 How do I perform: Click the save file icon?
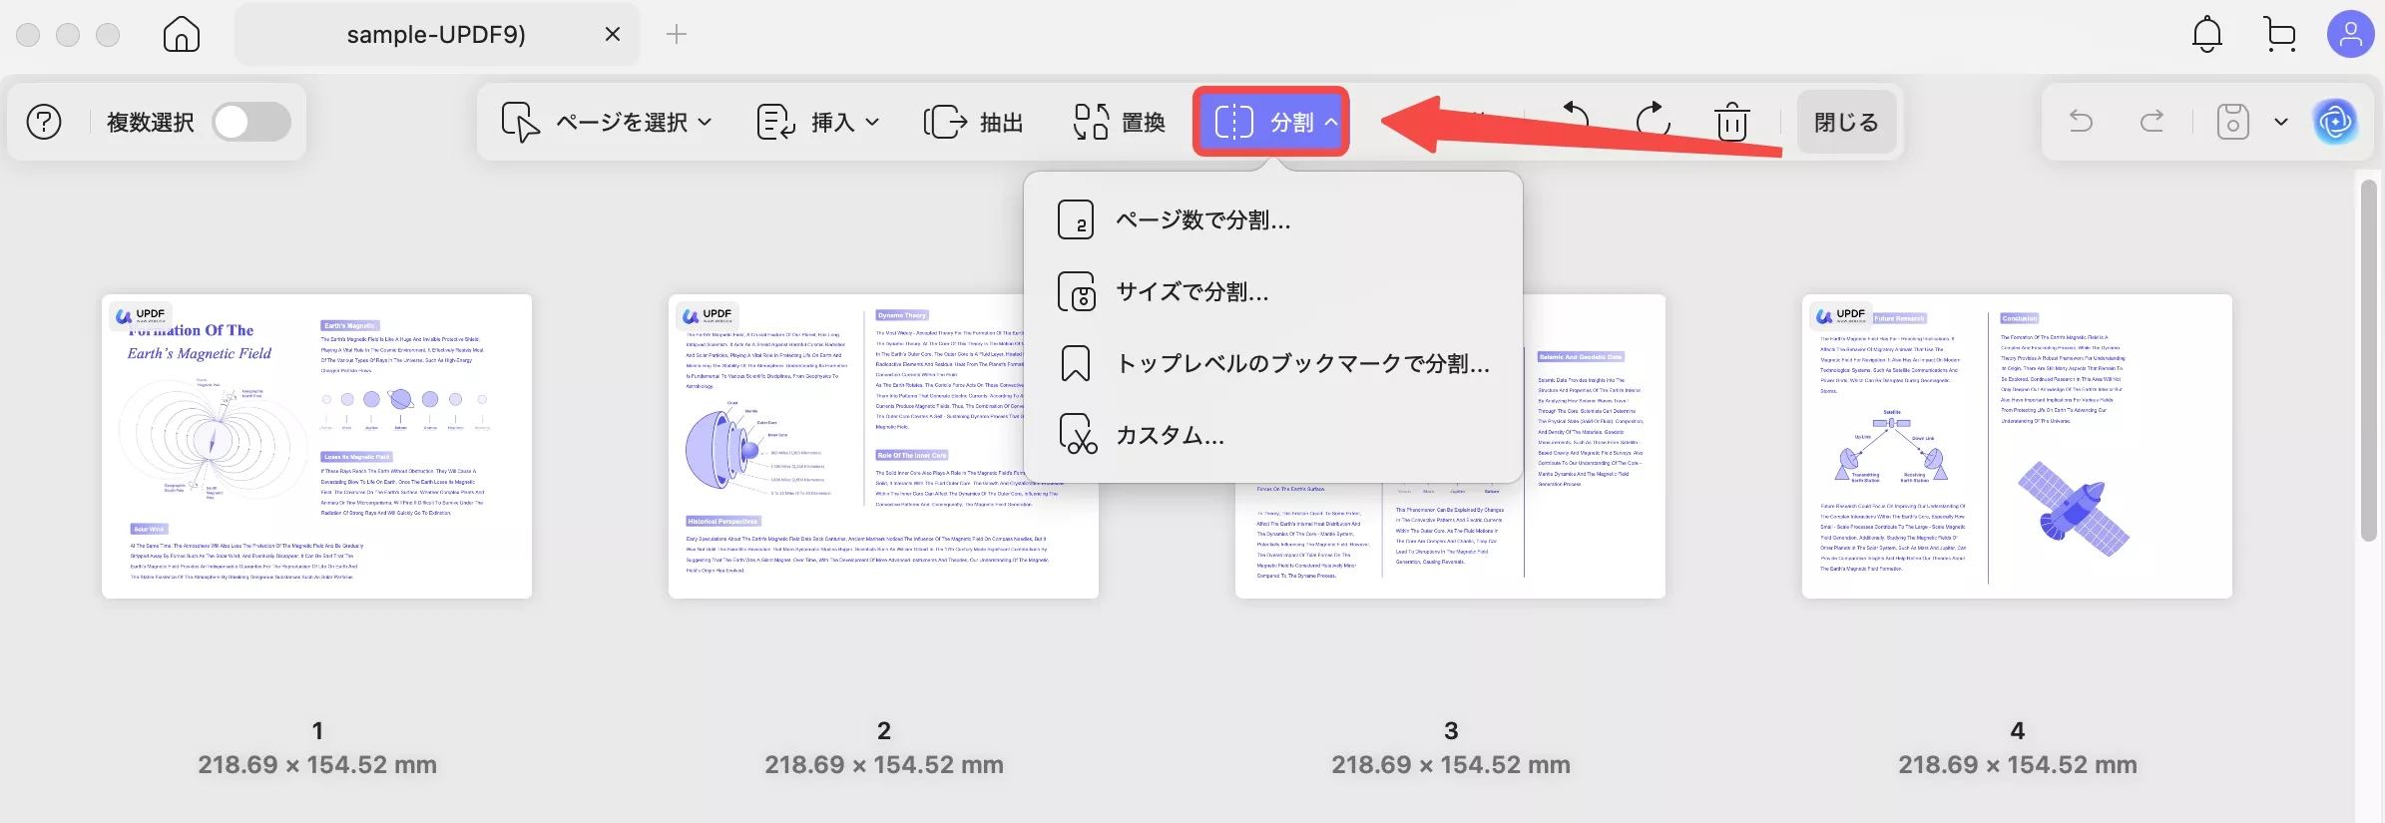(x=2232, y=122)
